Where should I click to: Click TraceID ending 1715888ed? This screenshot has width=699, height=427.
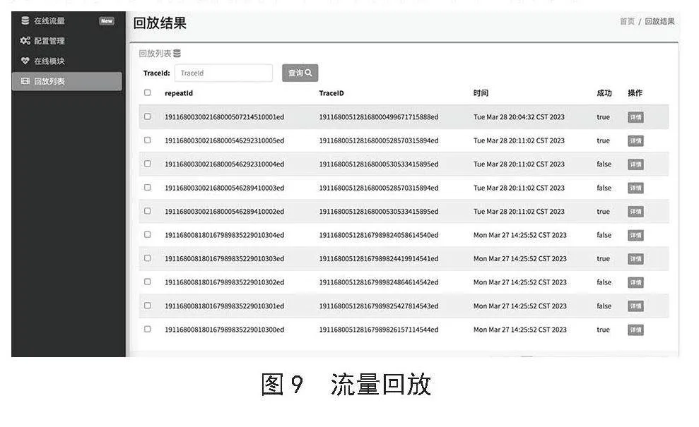click(378, 117)
